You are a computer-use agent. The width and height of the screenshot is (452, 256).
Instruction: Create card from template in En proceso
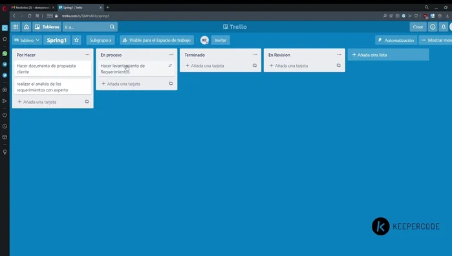(x=171, y=84)
